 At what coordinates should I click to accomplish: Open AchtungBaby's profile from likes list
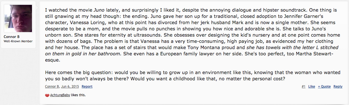pos(60,95)
